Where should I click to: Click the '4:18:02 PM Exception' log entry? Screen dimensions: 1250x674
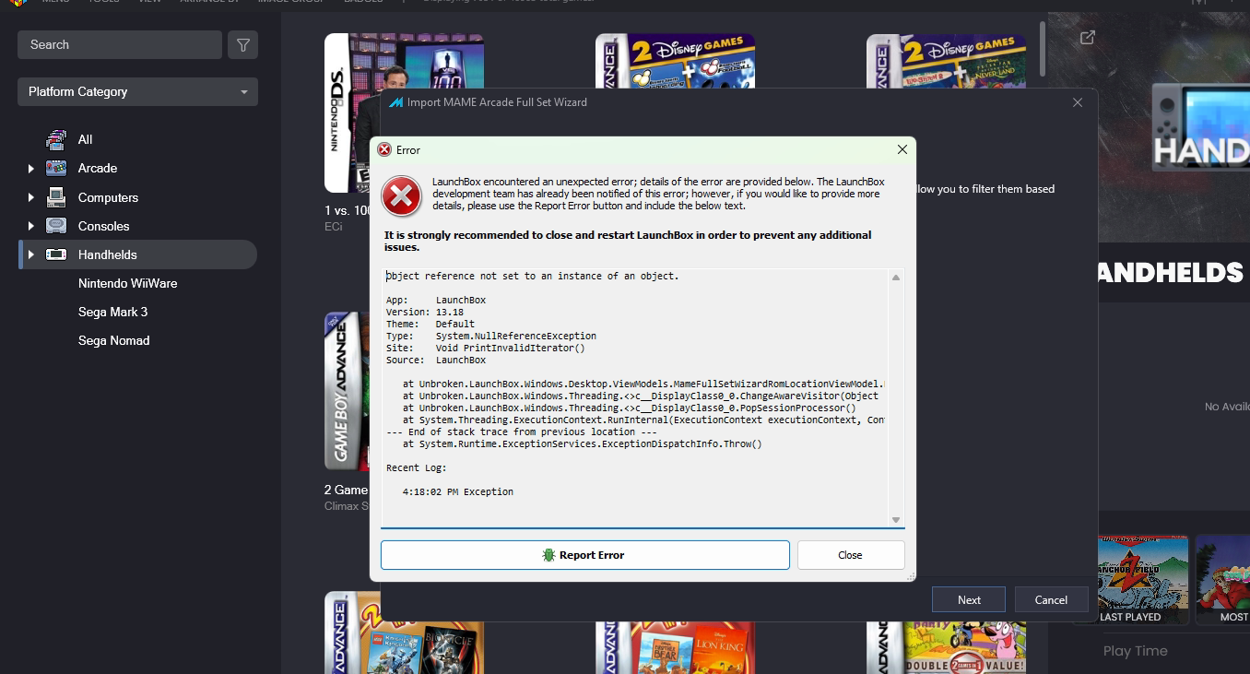pos(458,492)
